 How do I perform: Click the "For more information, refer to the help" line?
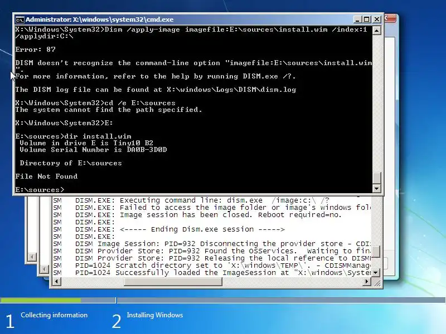click(x=156, y=76)
